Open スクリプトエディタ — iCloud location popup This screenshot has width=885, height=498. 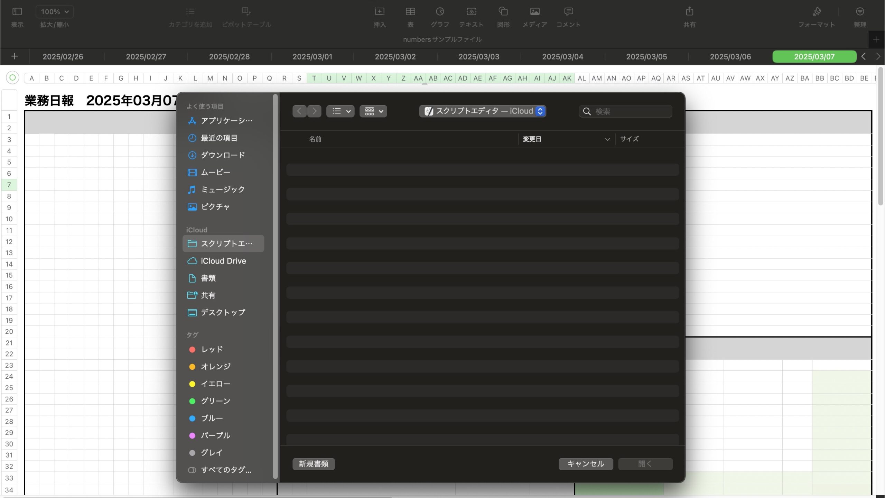(483, 111)
